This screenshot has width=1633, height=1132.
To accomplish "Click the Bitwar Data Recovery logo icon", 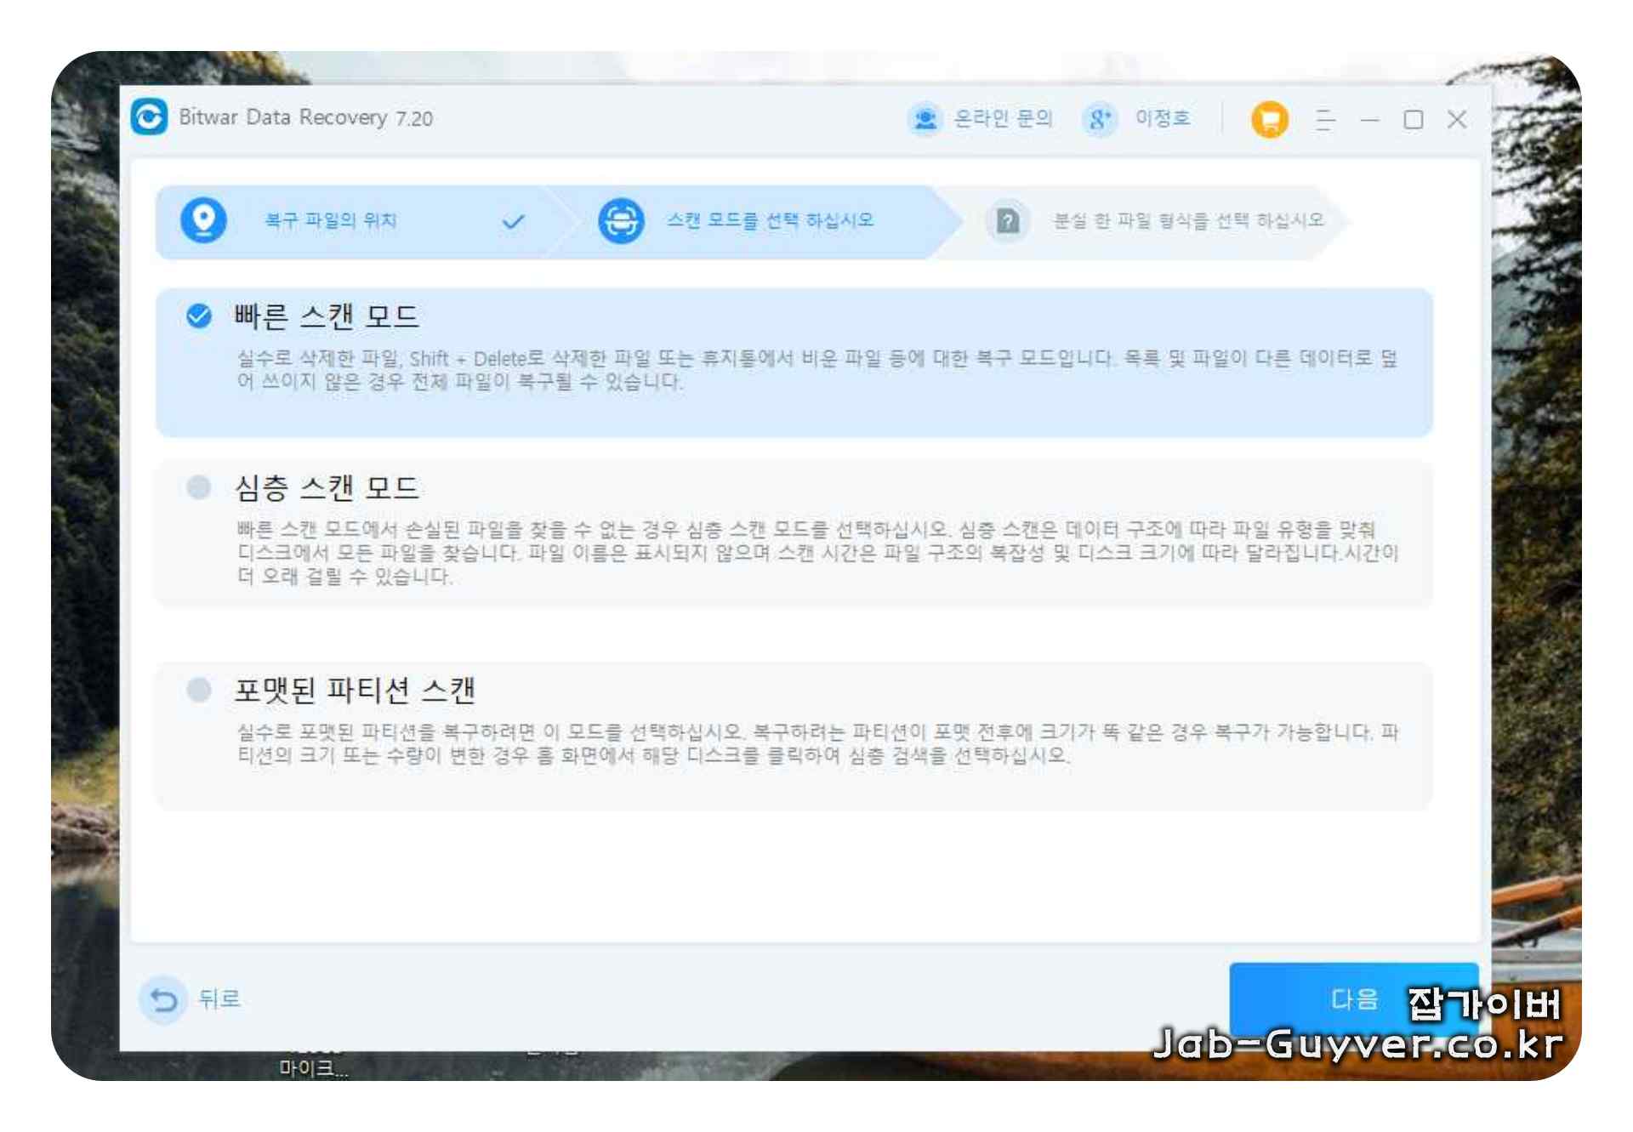I will (x=150, y=117).
